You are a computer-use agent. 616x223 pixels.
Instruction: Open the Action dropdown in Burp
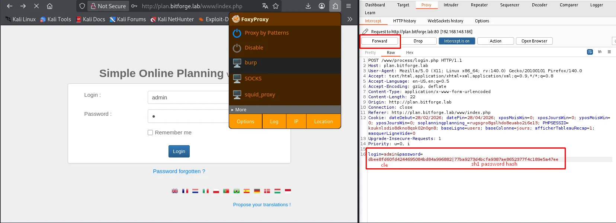click(x=495, y=41)
